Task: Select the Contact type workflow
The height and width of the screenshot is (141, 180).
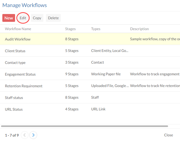Action: coord(15,63)
